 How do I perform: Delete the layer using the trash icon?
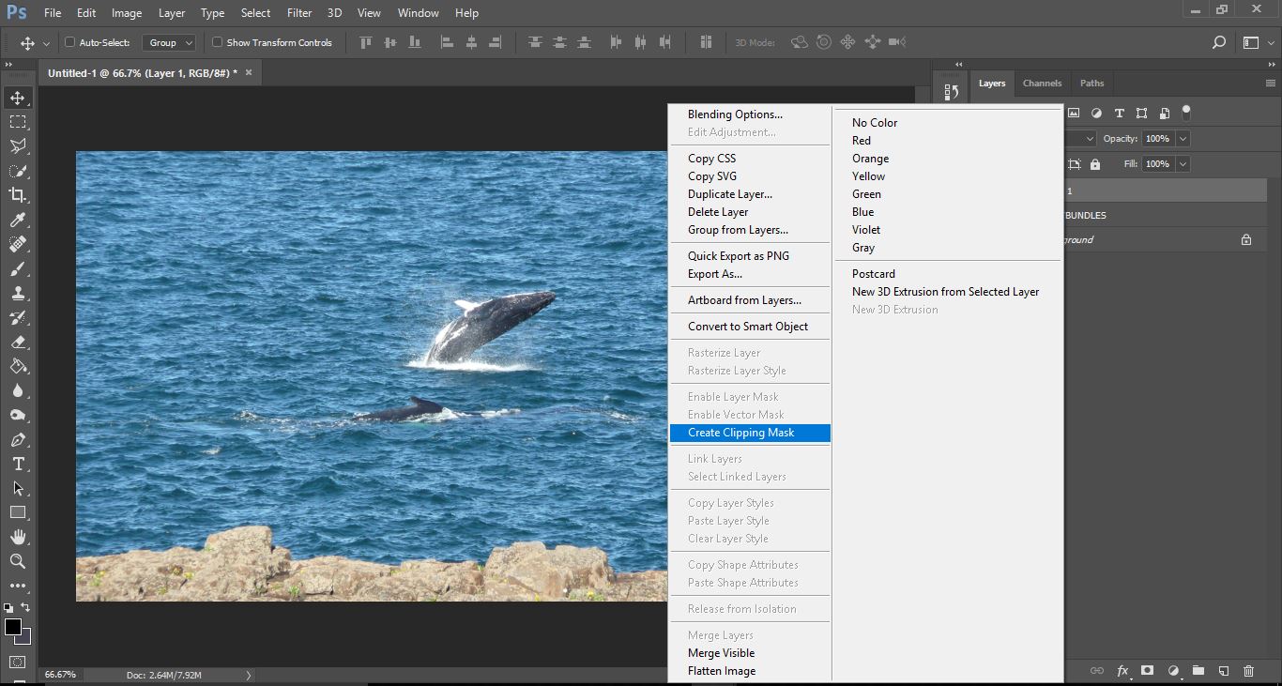click(1247, 671)
